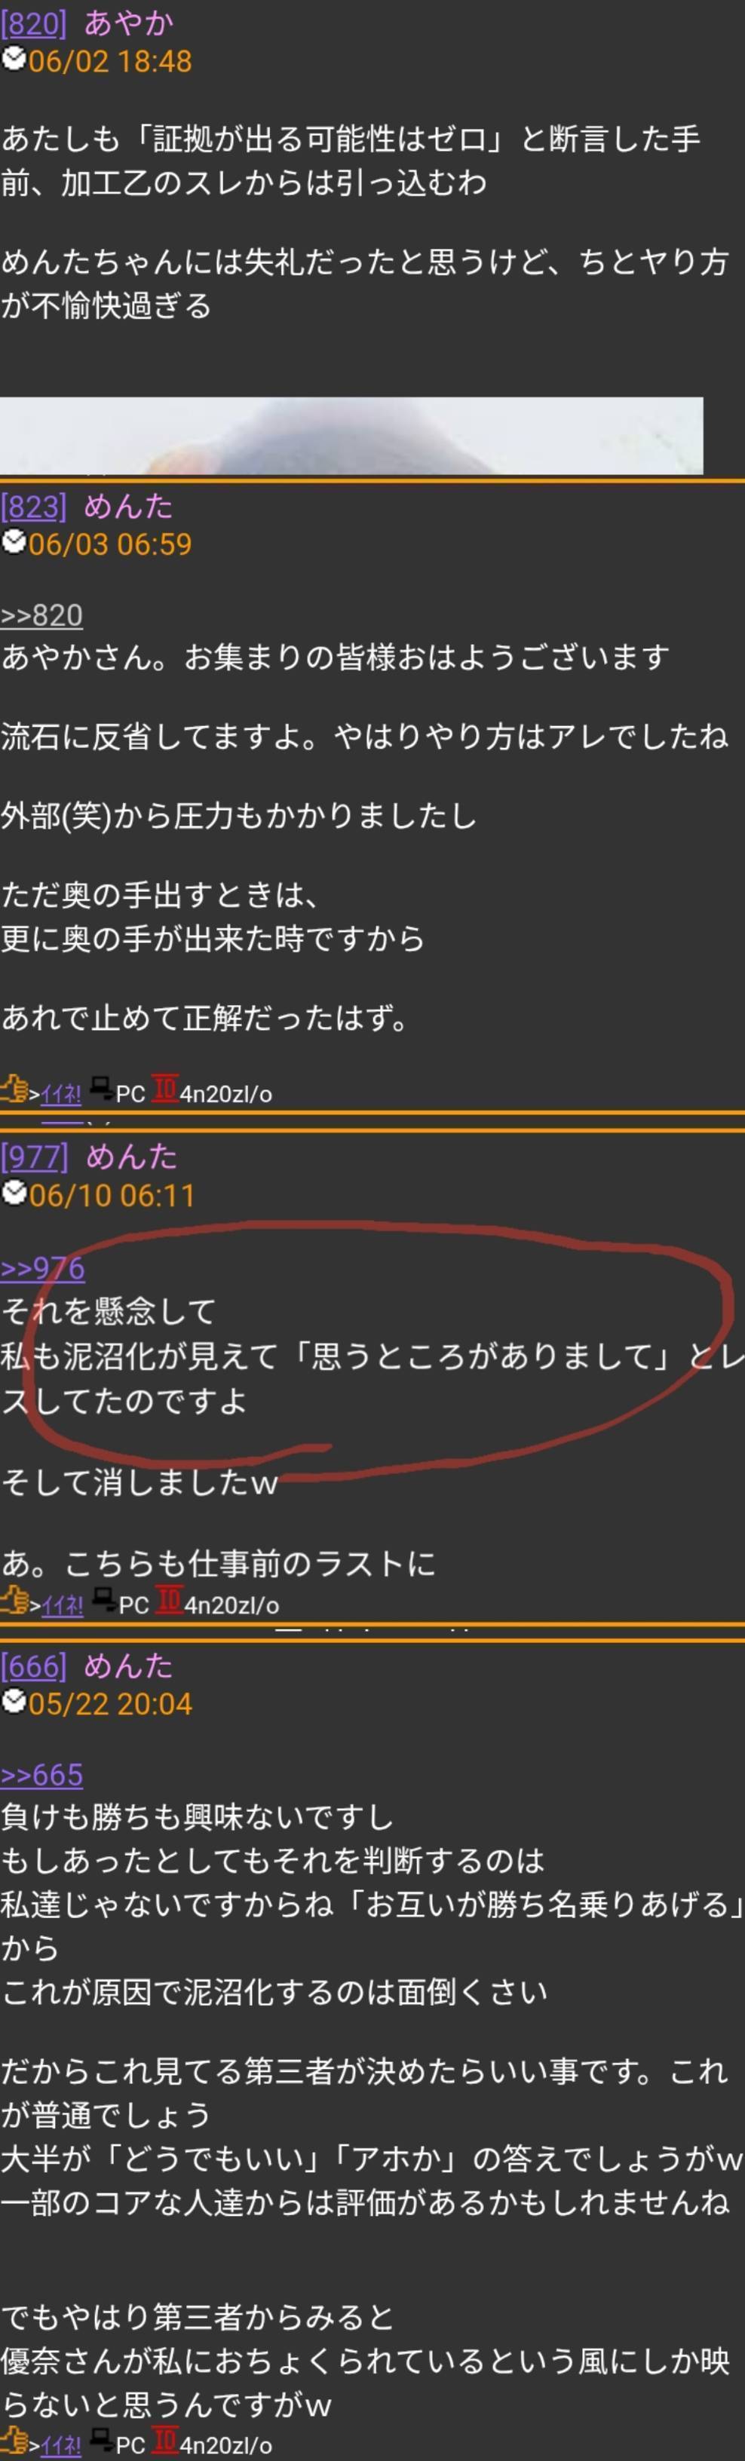Open post number link [823]
This screenshot has height=2461, width=745.
click(35, 507)
